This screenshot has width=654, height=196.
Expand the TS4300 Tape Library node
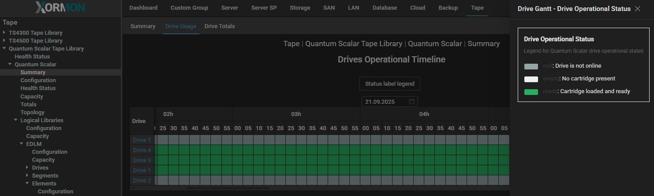click(4, 33)
